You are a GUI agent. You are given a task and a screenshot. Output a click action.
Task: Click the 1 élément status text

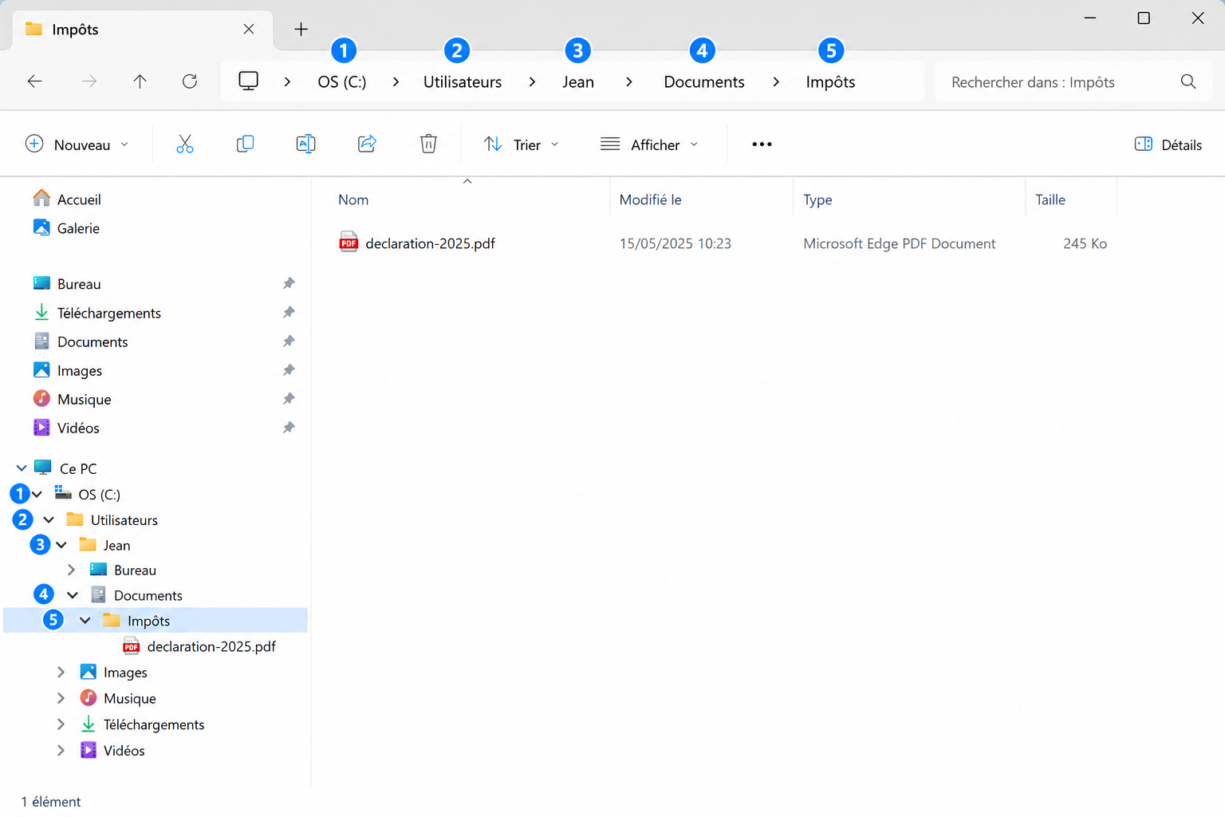click(x=51, y=801)
